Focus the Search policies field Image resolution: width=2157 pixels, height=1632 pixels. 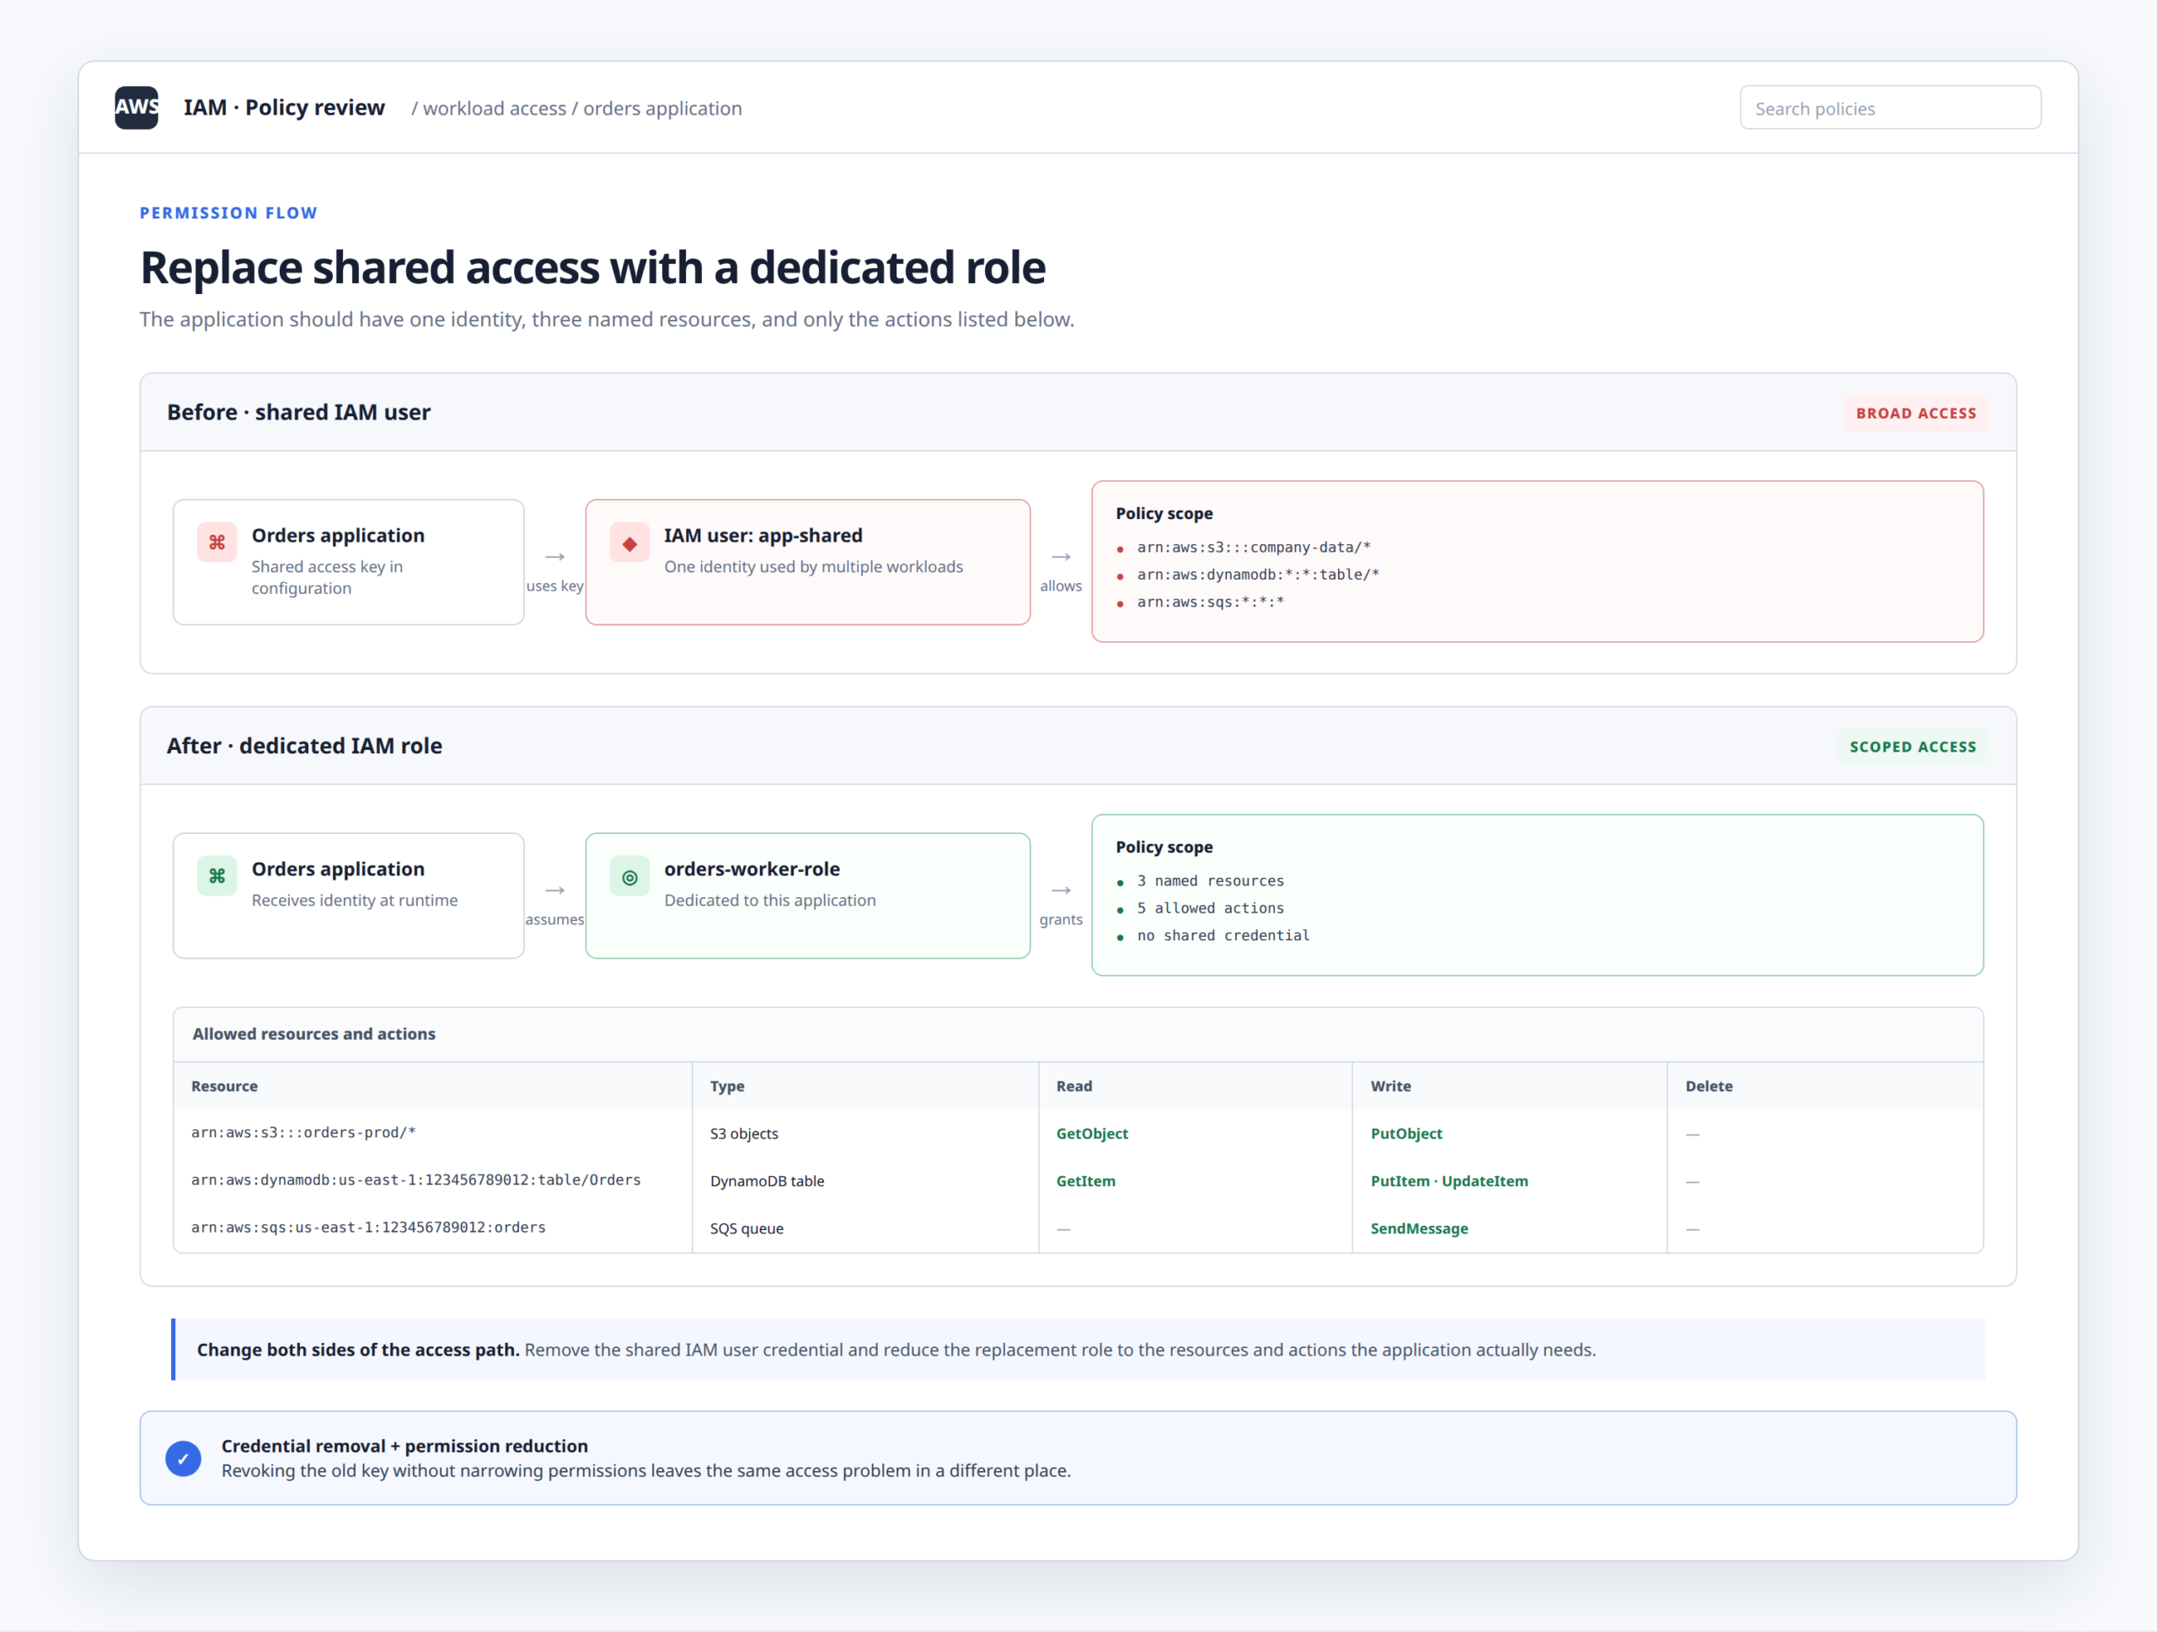pyautogui.click(x=1890, y=107)
